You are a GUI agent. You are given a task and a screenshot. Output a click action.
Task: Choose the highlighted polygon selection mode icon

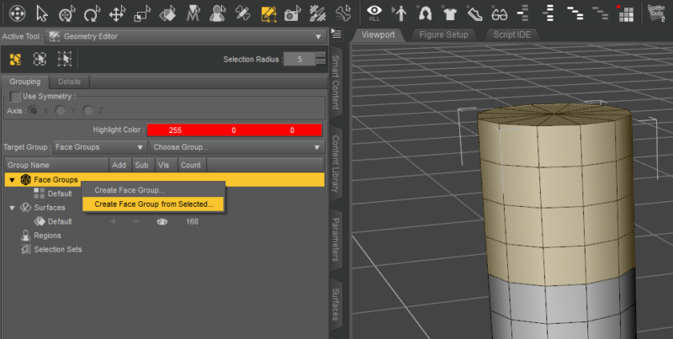(15, 59)
